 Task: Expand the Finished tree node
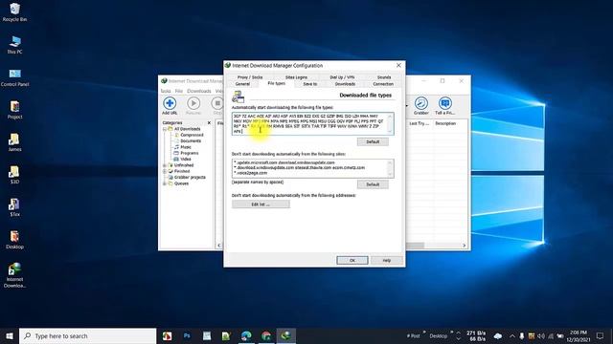165,171
